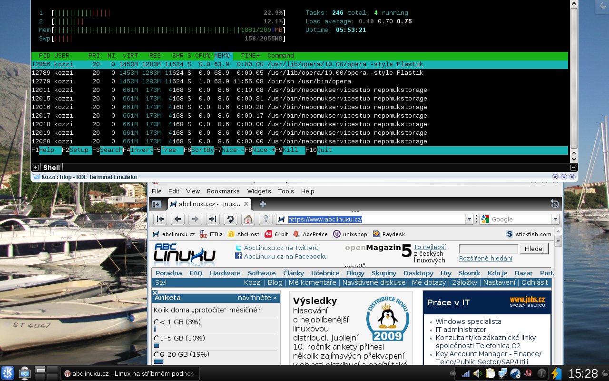Select the '6–20 GB (19%)' poll option

(x=157, y=354)
